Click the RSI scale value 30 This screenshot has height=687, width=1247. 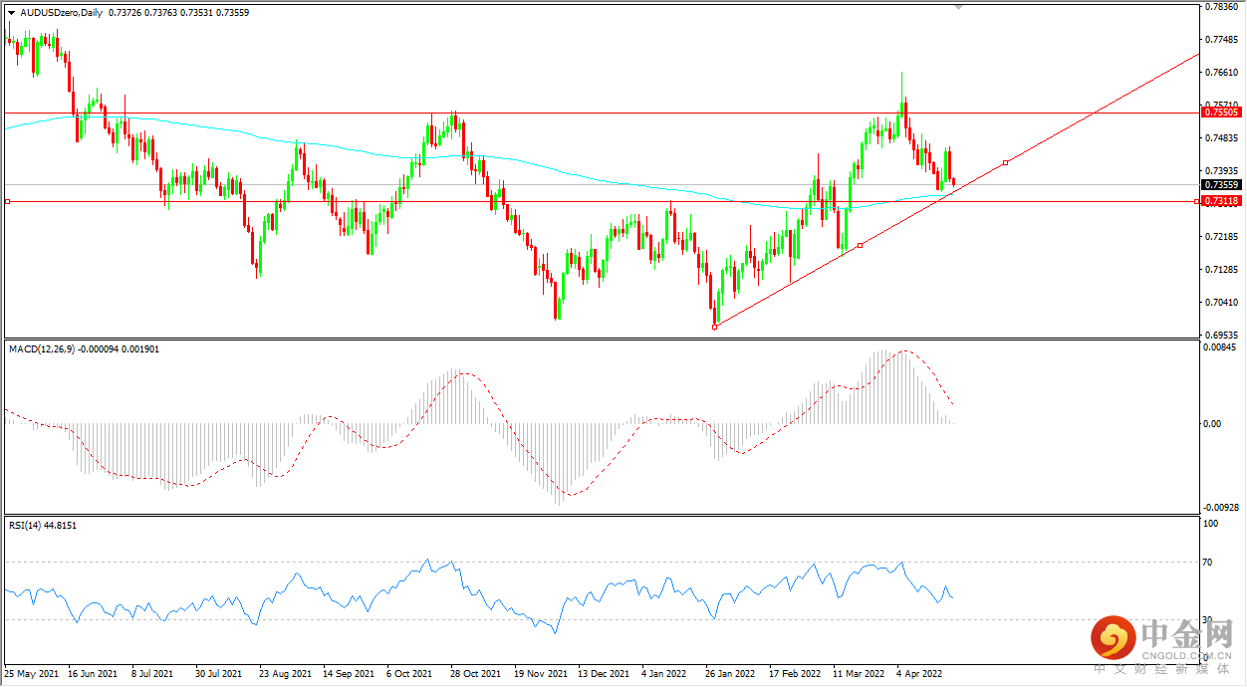pos(1209,620)
